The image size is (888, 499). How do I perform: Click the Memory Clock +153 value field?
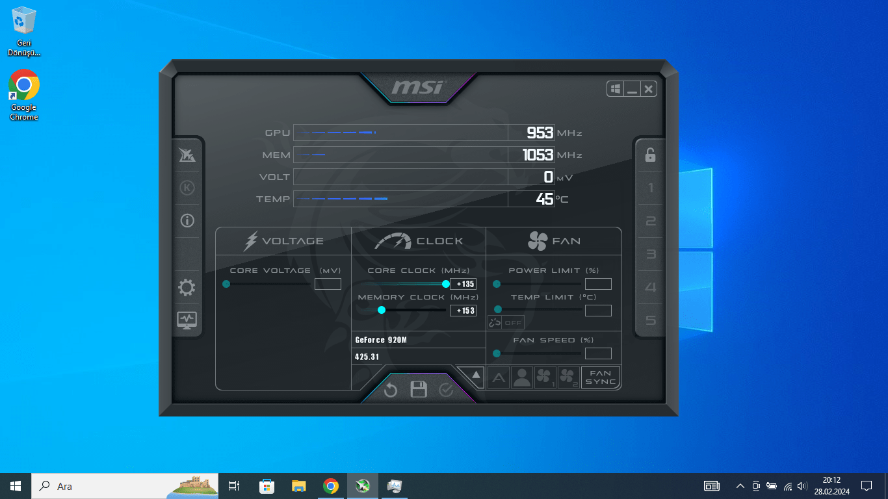(x=463, y=311)
